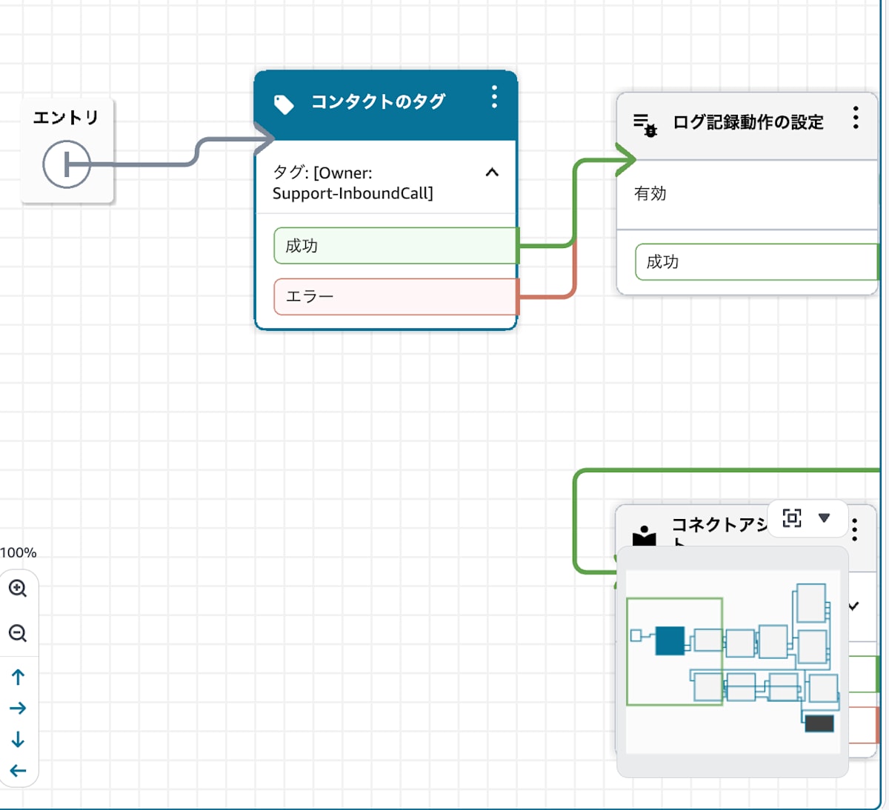
Task: Collapse the minimap with the triangle arrow
Action: coord(824,518)
